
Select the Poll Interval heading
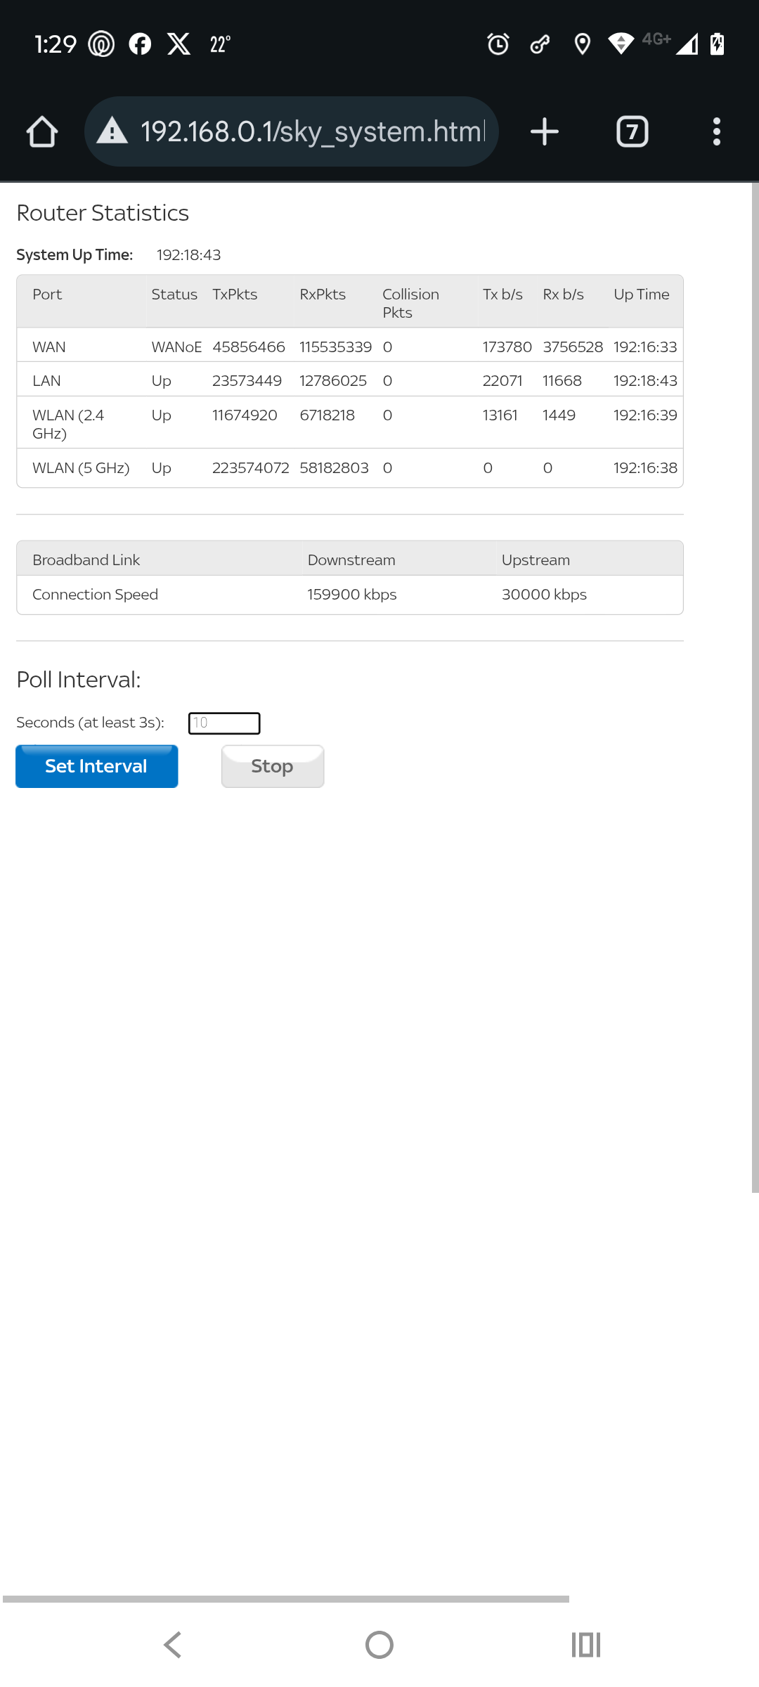[x=79, y=680]
